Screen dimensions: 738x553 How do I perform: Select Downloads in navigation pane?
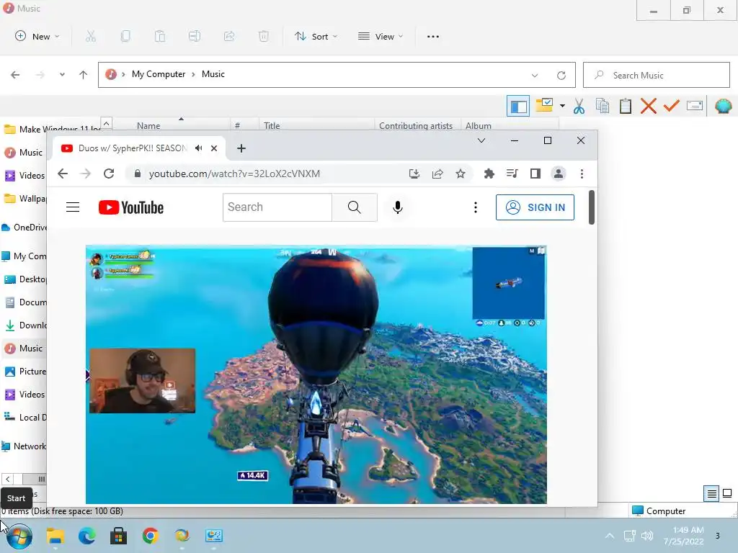pyautogui.click(x=25, y=325)
